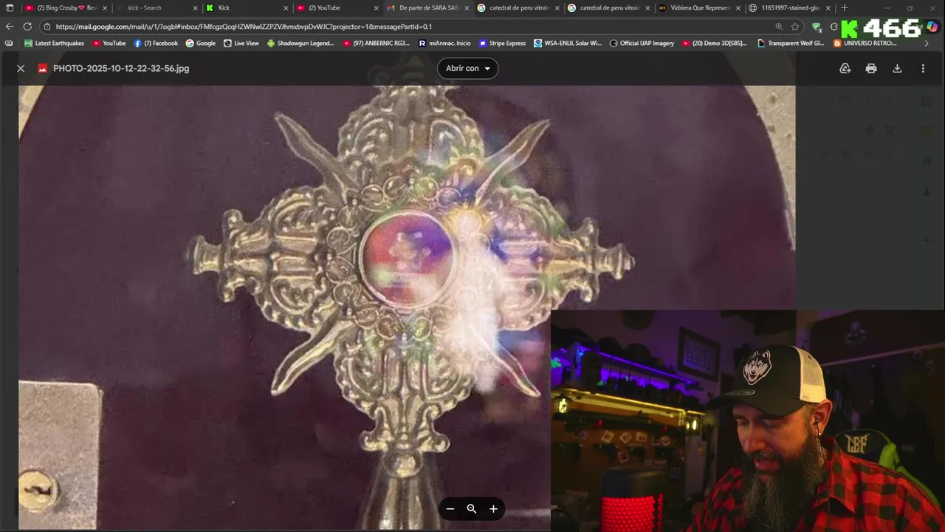945x532 pixels.
Task: Switch to the '11651997-stained-glass' tab
Action: click(x=790, y=7)
